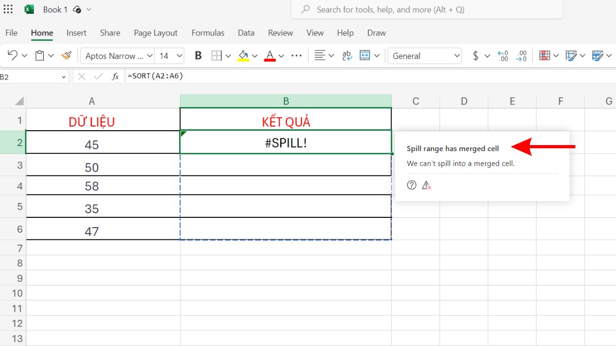Open the Share tab

(x=110, y=33)
